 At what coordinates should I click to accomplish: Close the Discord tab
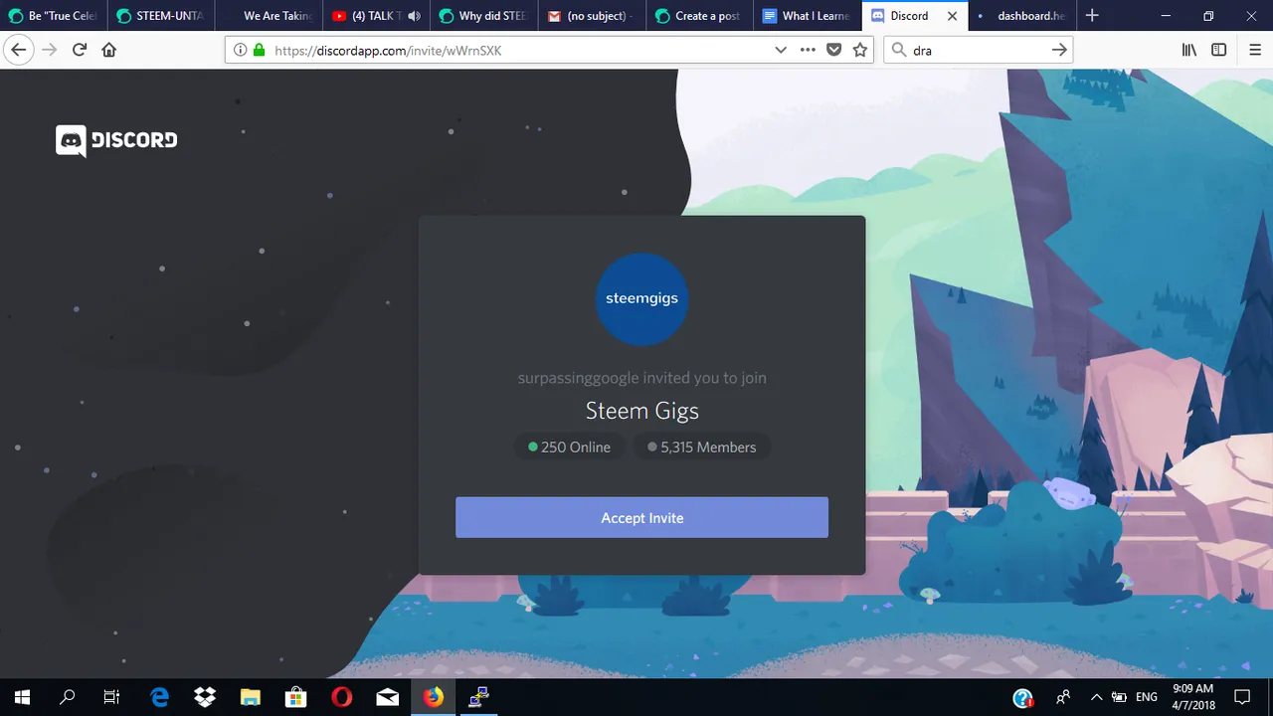pyautogui.click(x=953, y=16)
